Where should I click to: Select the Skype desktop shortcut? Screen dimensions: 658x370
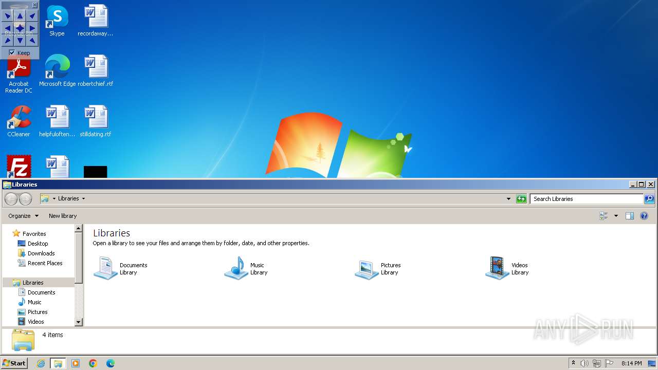pos(57,21)
